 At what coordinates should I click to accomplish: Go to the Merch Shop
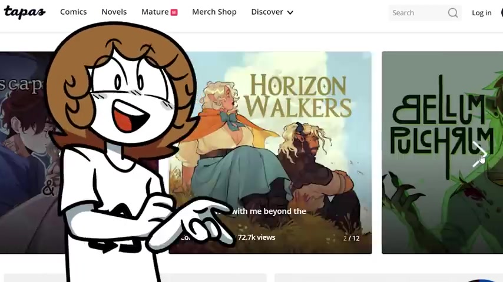[x=214, y=12]
